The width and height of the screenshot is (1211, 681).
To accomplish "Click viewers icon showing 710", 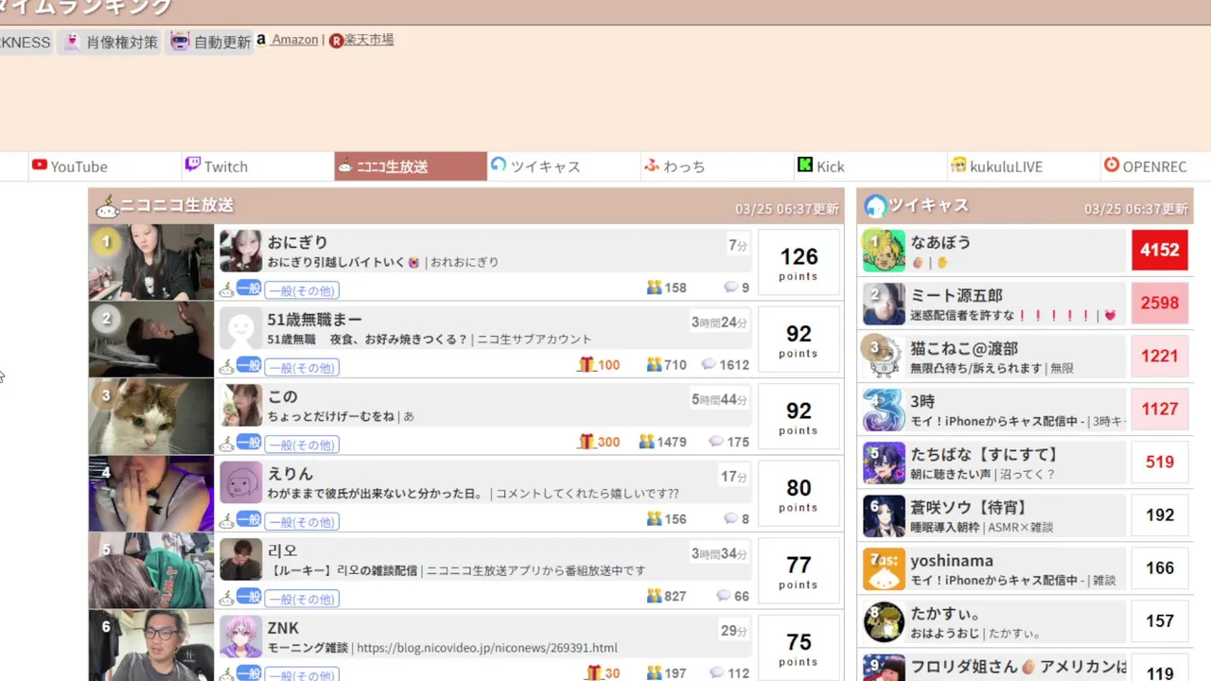I will 655,364.
